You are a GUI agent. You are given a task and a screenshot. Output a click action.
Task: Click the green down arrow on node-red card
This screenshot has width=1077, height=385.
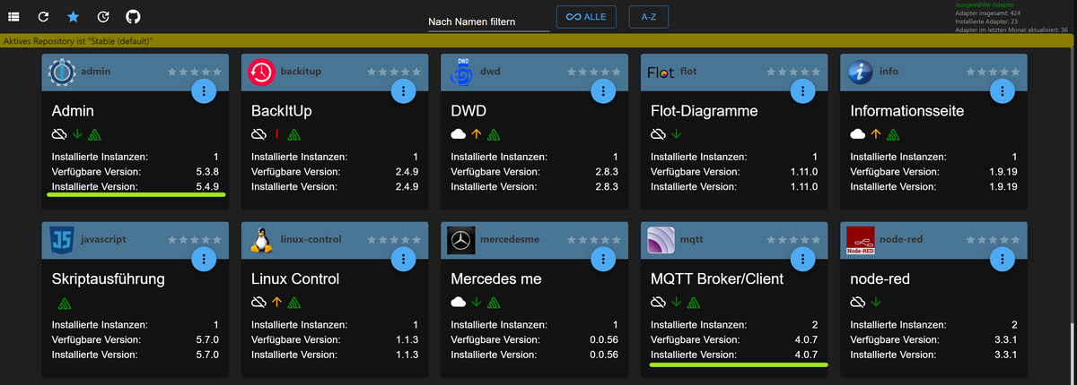[876, 303]
